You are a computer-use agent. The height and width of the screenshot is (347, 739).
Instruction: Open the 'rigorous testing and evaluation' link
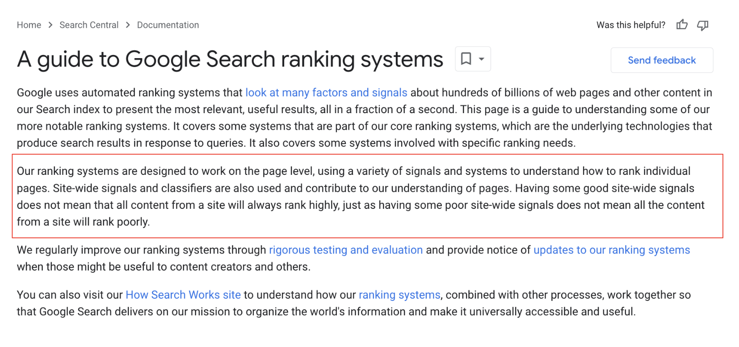[x=346, y=250]
